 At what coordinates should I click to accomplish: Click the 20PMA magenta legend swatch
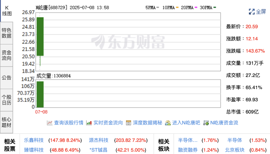196,7
